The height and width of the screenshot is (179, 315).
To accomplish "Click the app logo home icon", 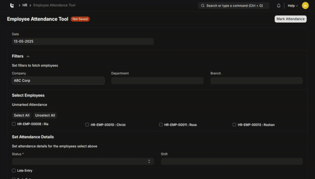I will [x=12, y=5].
